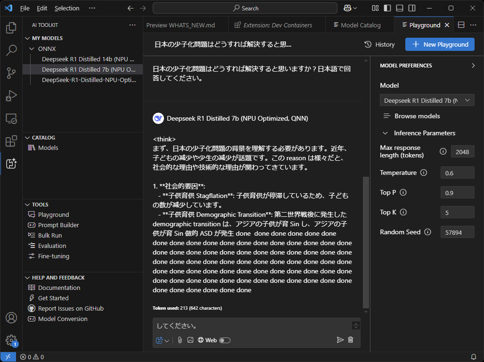Click chat response vertical scrollbar
Screen dimensions: 484x362
(366, 242)
